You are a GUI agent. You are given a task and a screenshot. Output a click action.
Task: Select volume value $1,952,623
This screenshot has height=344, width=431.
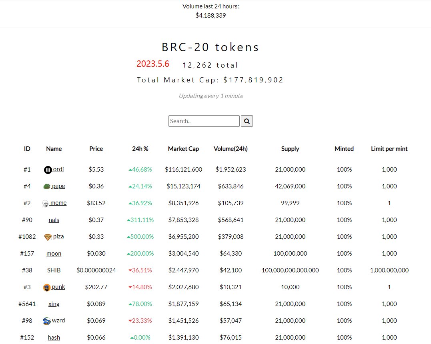pyautogui.click(x=231, y=169)
